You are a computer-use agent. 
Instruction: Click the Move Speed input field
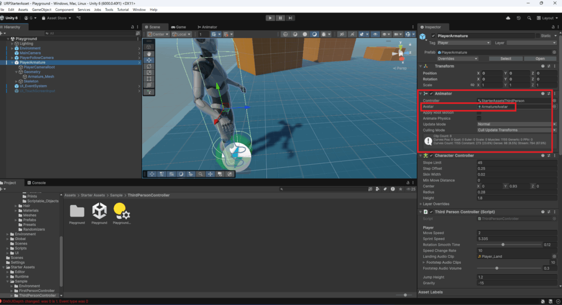[516, 233]
